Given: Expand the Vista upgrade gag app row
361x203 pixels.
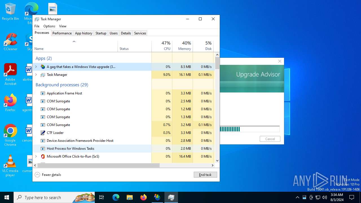Looking at the screenshot, I should (36, 67).
